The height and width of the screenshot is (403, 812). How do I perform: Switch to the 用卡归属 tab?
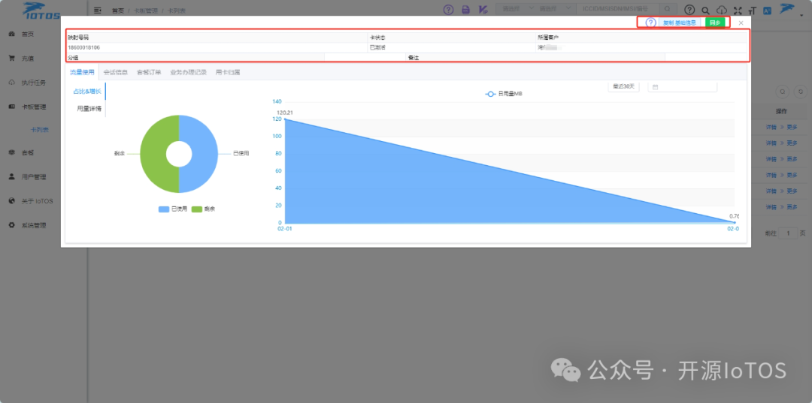coord(228,72)
